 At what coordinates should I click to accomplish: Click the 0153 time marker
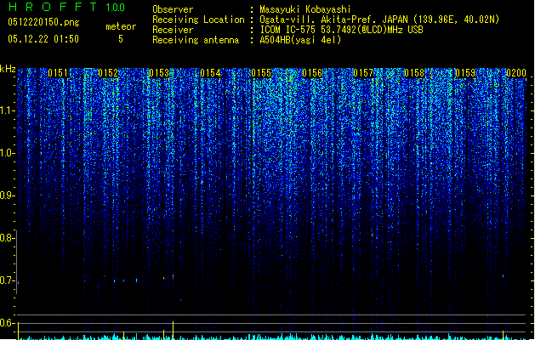point(159,73)
